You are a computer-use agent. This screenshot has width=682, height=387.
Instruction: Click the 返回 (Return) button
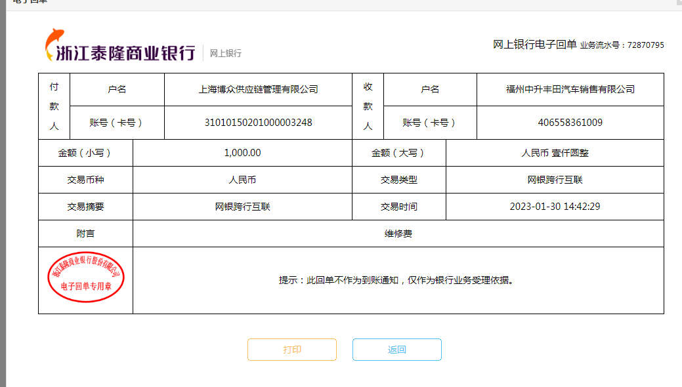point(396,350)
